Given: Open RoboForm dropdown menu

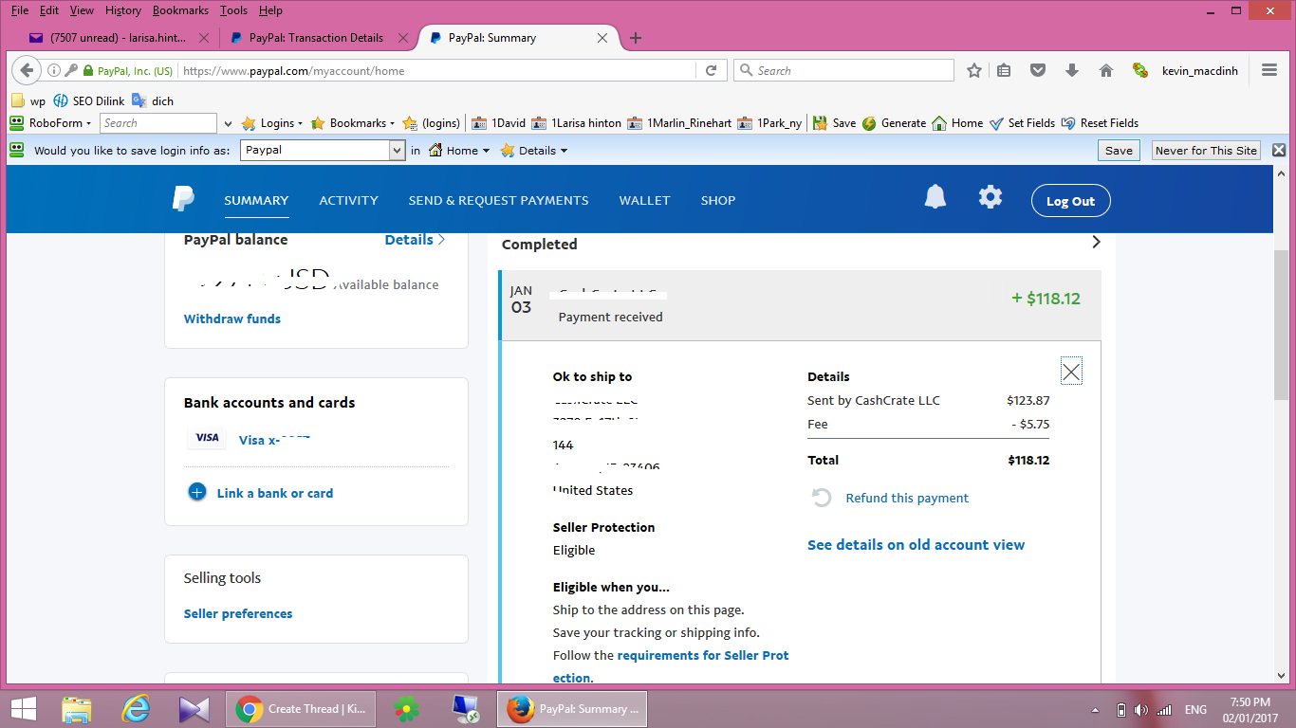Looking at the screenshot, I should click(50, 123).
